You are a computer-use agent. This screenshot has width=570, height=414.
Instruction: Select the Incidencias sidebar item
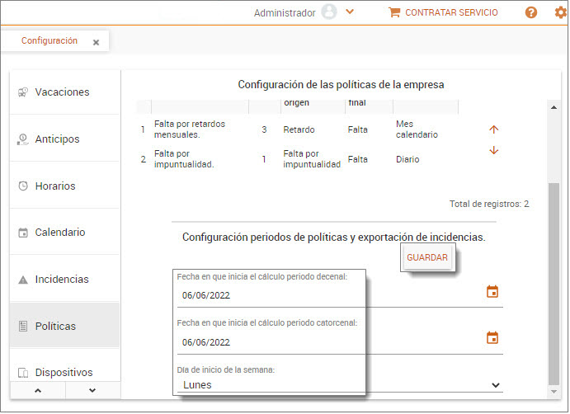point(61,280)
